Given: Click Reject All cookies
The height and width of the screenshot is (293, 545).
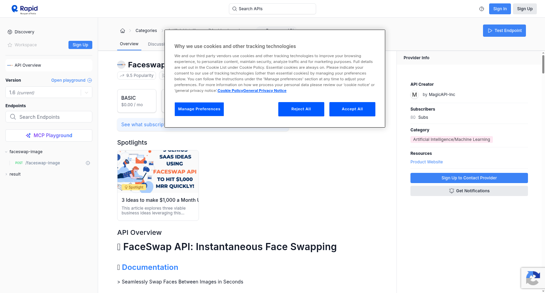Looking at the screenshot, I should 301,109.
